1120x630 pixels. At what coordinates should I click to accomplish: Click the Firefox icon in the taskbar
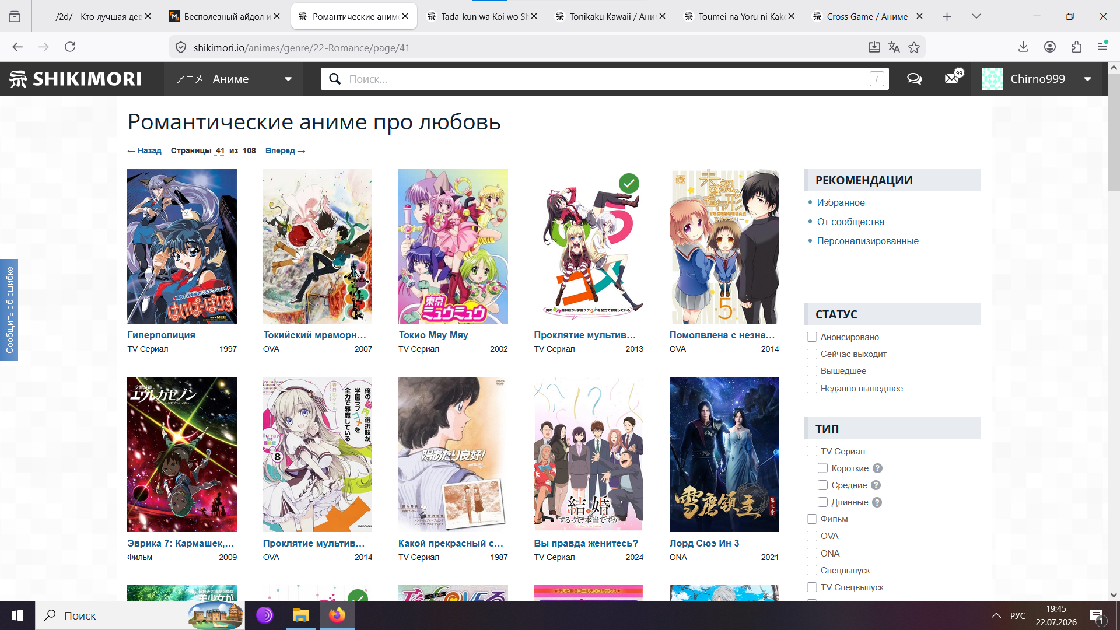337,615
